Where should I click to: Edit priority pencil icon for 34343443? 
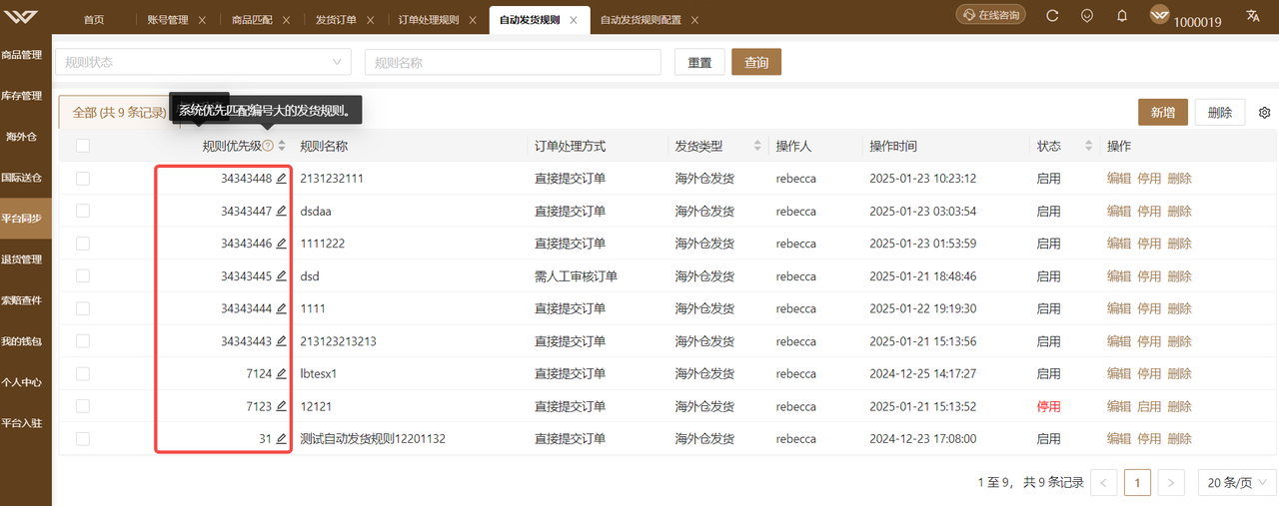pos(281,341)
